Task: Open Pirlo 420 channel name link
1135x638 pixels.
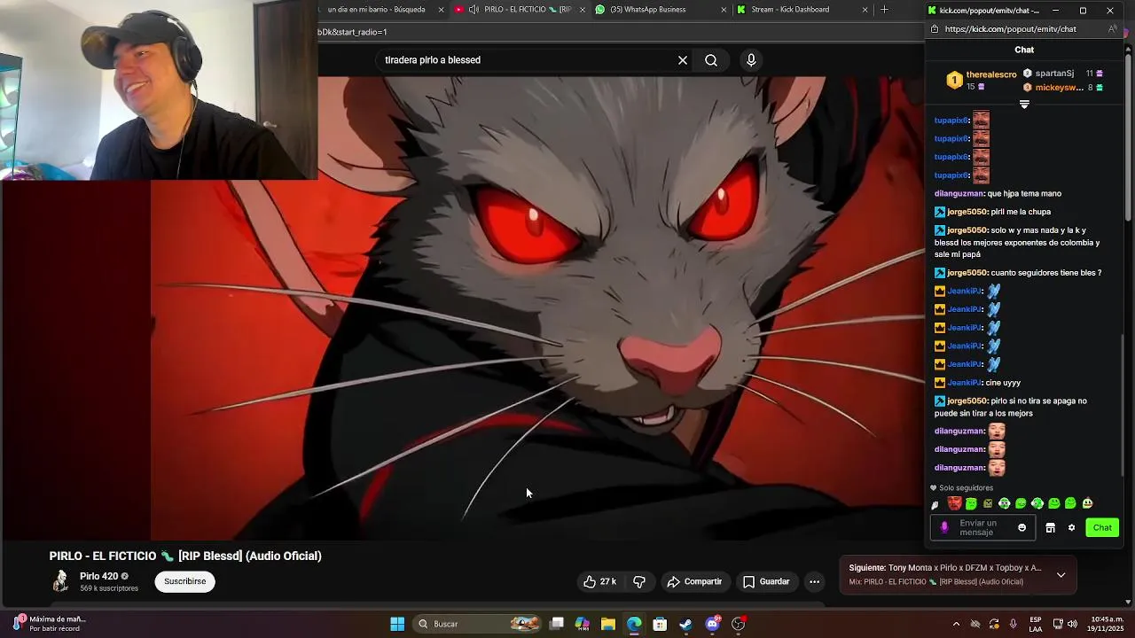Action: (98, 576)
